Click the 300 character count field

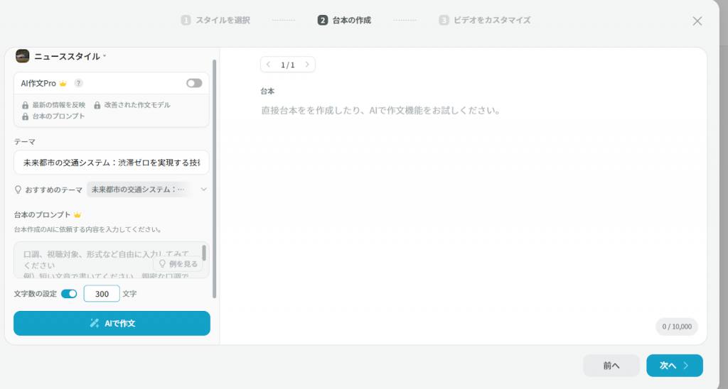point(102,294)
